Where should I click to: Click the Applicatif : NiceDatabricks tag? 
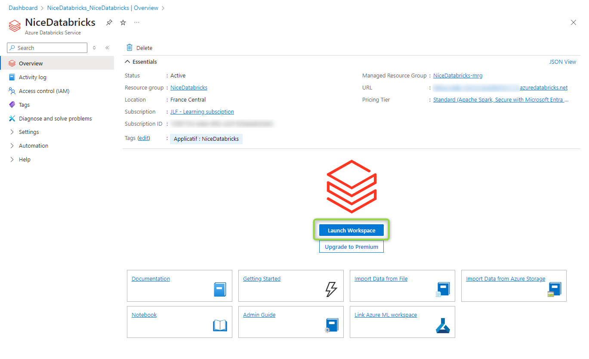coord(206,139)
